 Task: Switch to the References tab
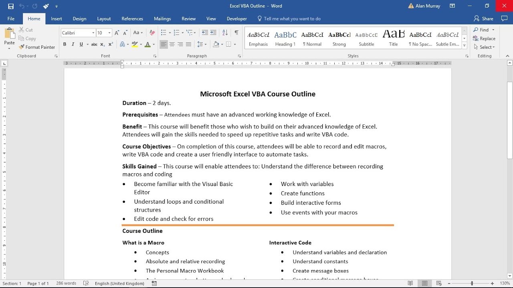coord(132,19)
